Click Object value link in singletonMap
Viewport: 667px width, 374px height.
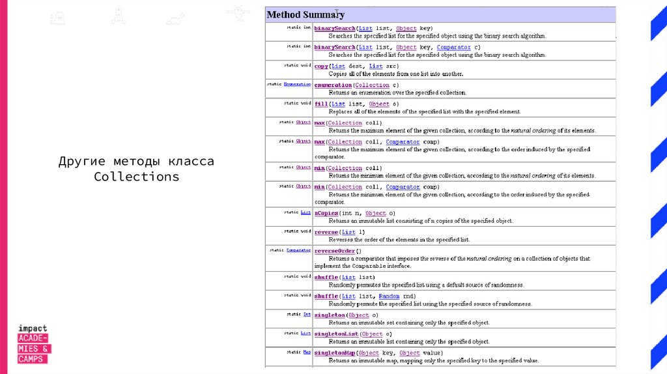tap(410, 353)
